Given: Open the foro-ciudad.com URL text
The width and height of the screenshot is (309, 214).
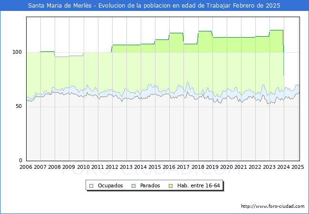Looking at the screenshot, I should point(273,206).
